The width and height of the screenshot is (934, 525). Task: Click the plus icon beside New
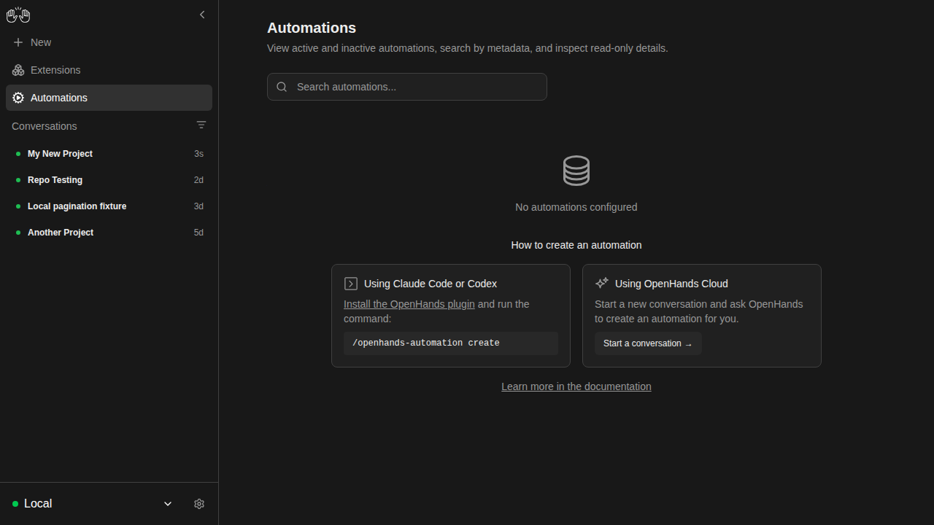[18, 42]
